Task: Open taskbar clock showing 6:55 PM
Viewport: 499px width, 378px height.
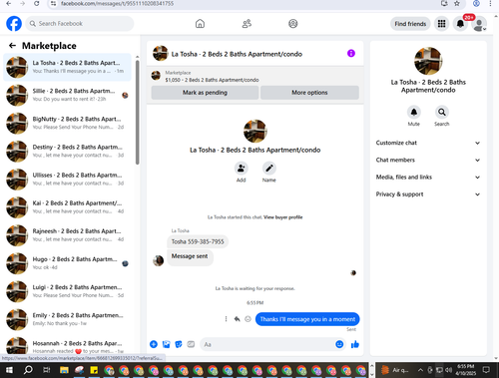Action: tap(466, 370)
